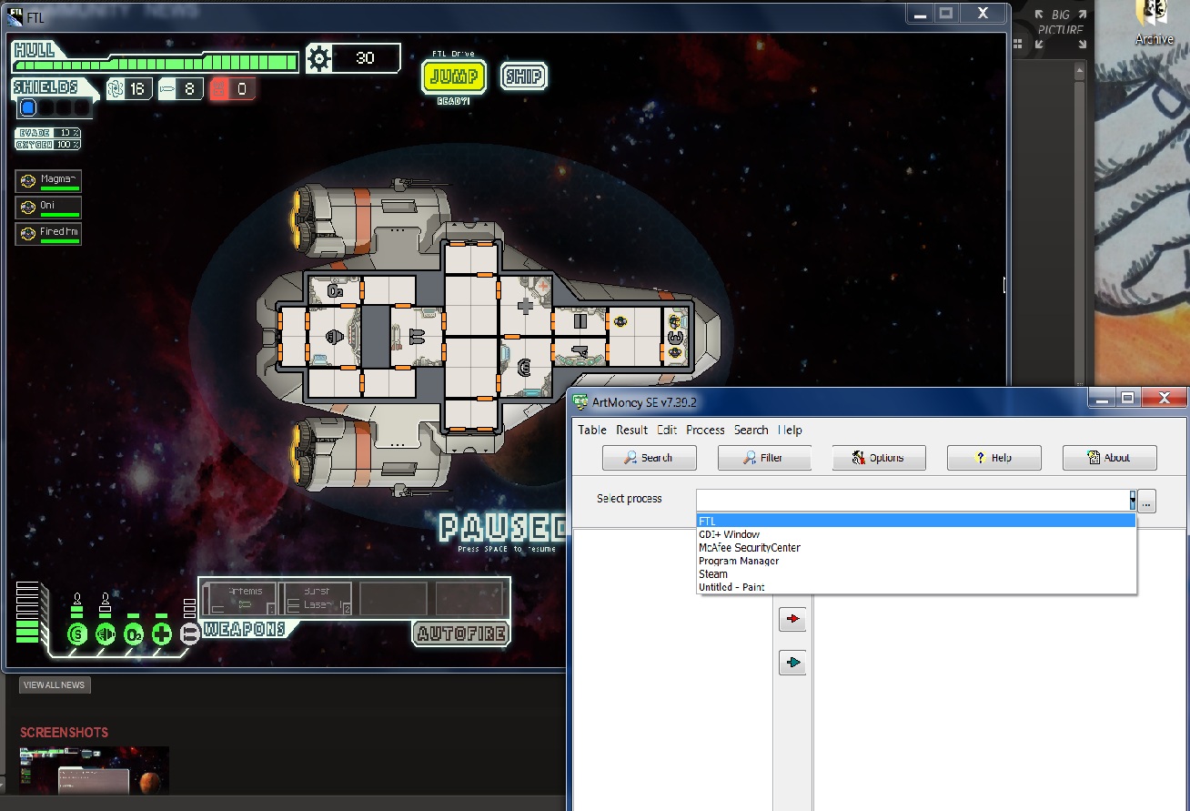The height and width of the screenshot is (811, 1190).
Task: Click the Oxygen room icon on the ship
Action: pyautogui.click(x=334, y=291)
